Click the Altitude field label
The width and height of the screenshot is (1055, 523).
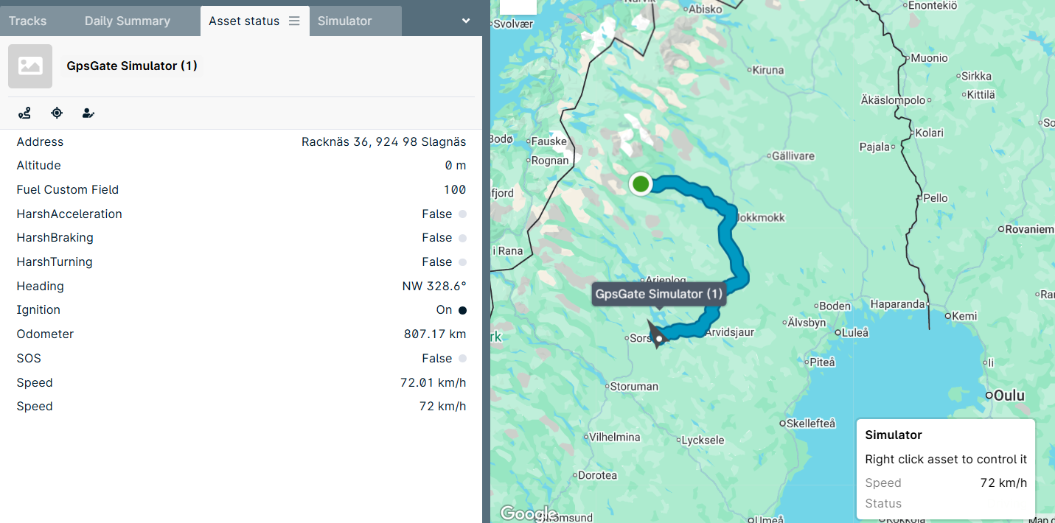38,166
